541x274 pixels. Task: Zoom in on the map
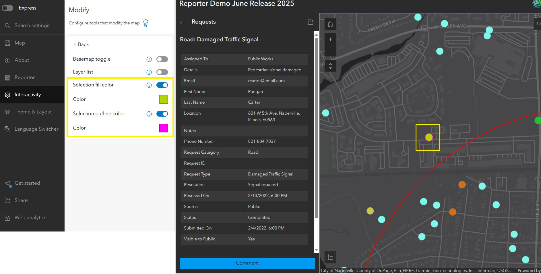click(330, 39)
